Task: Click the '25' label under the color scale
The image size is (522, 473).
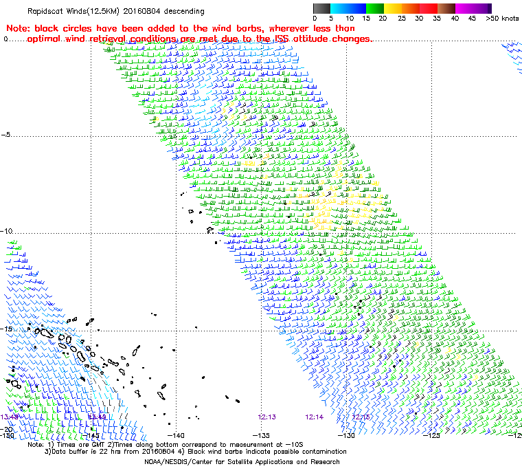Action: pyautogui.click(x=402, y=19)
